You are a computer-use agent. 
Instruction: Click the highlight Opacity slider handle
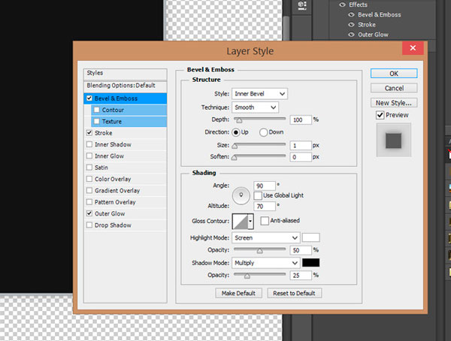(260, 251)
